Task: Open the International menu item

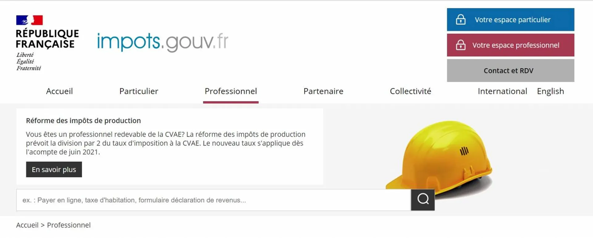Action: (502, 91)
